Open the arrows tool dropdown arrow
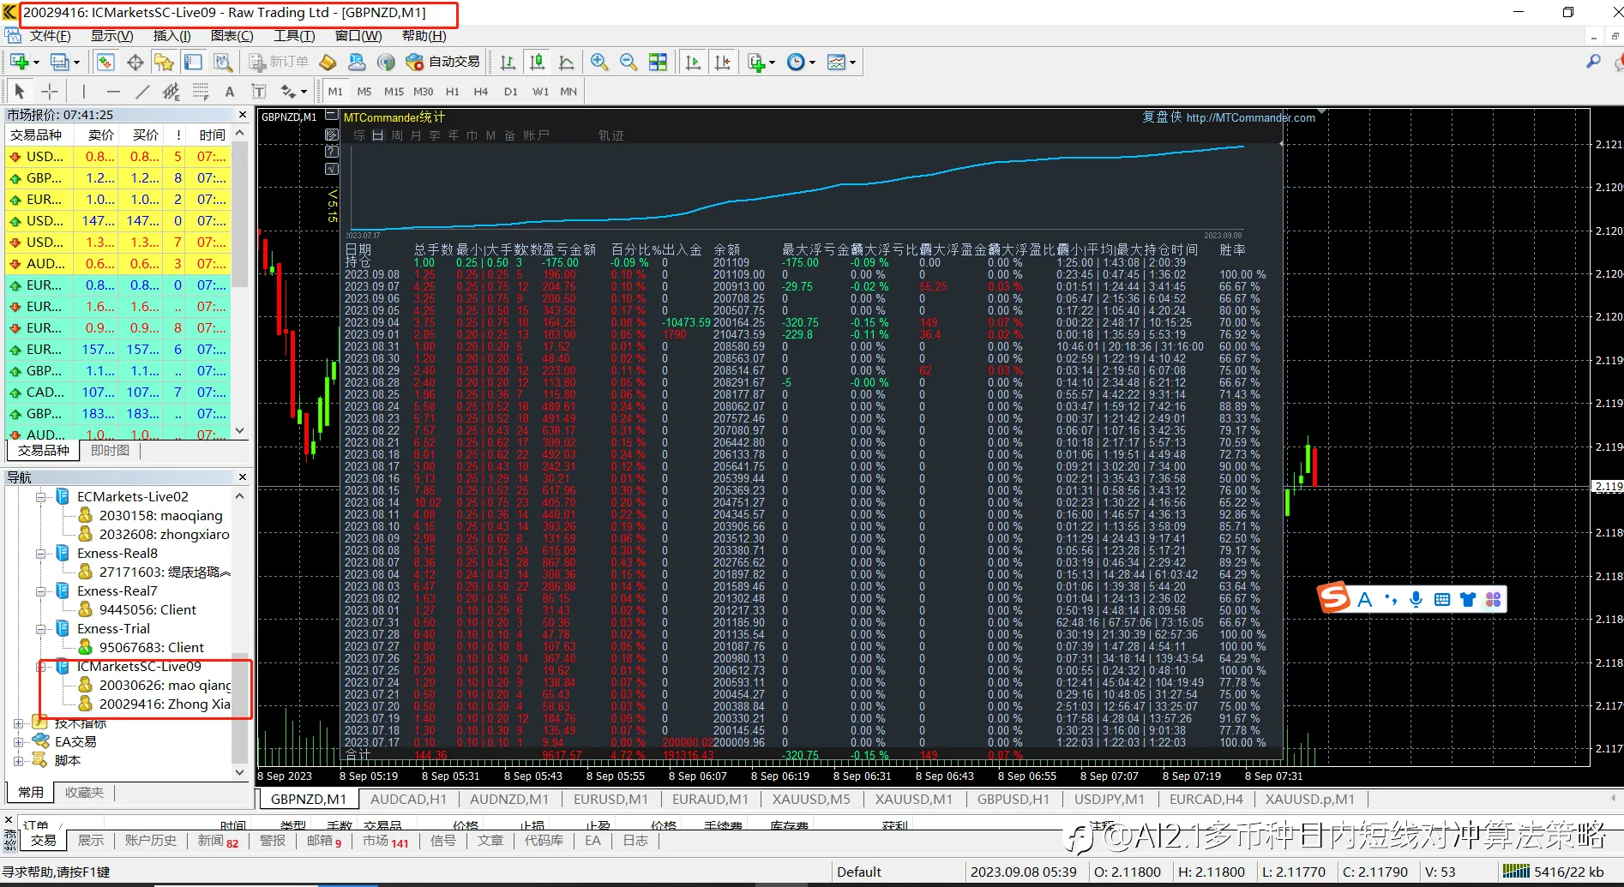 [304, 92]
